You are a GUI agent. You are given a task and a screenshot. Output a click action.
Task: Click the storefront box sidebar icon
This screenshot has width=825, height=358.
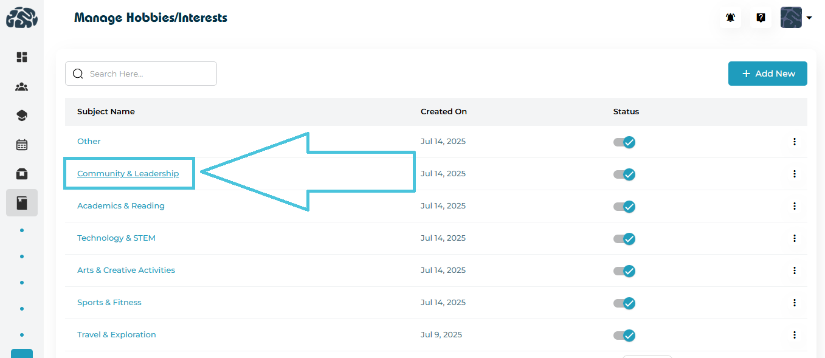point(22,174)
